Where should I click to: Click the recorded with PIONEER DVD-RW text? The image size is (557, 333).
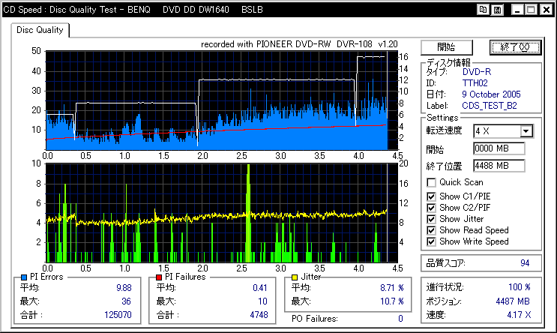(x=299, y=44)
